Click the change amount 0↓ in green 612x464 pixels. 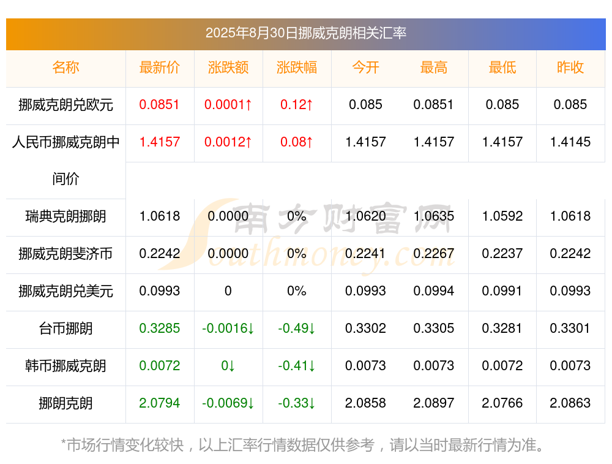pyautogui.click(x=228, y=366)
